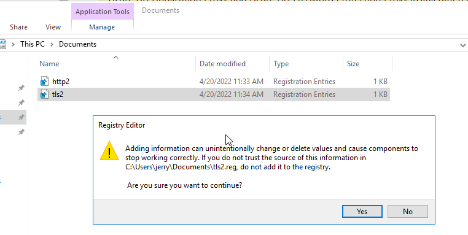Open the View ribbon tab
The width and height of the screenshot is (468, 235).
(x=53, y=27)
